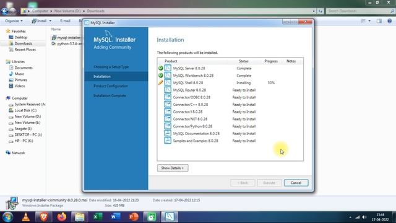Viewport: 396px width, 223px height.
Task: Open Word from taskbar
Action: click(116, 217)
